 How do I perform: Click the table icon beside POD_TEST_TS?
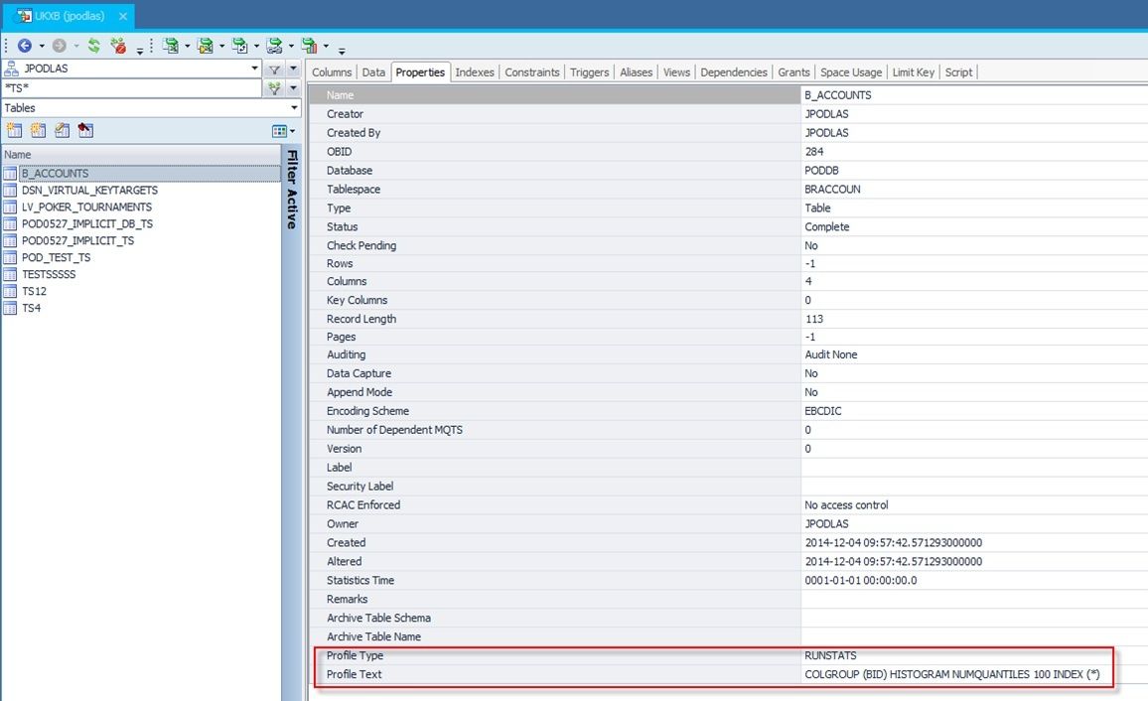click(10, 257)
